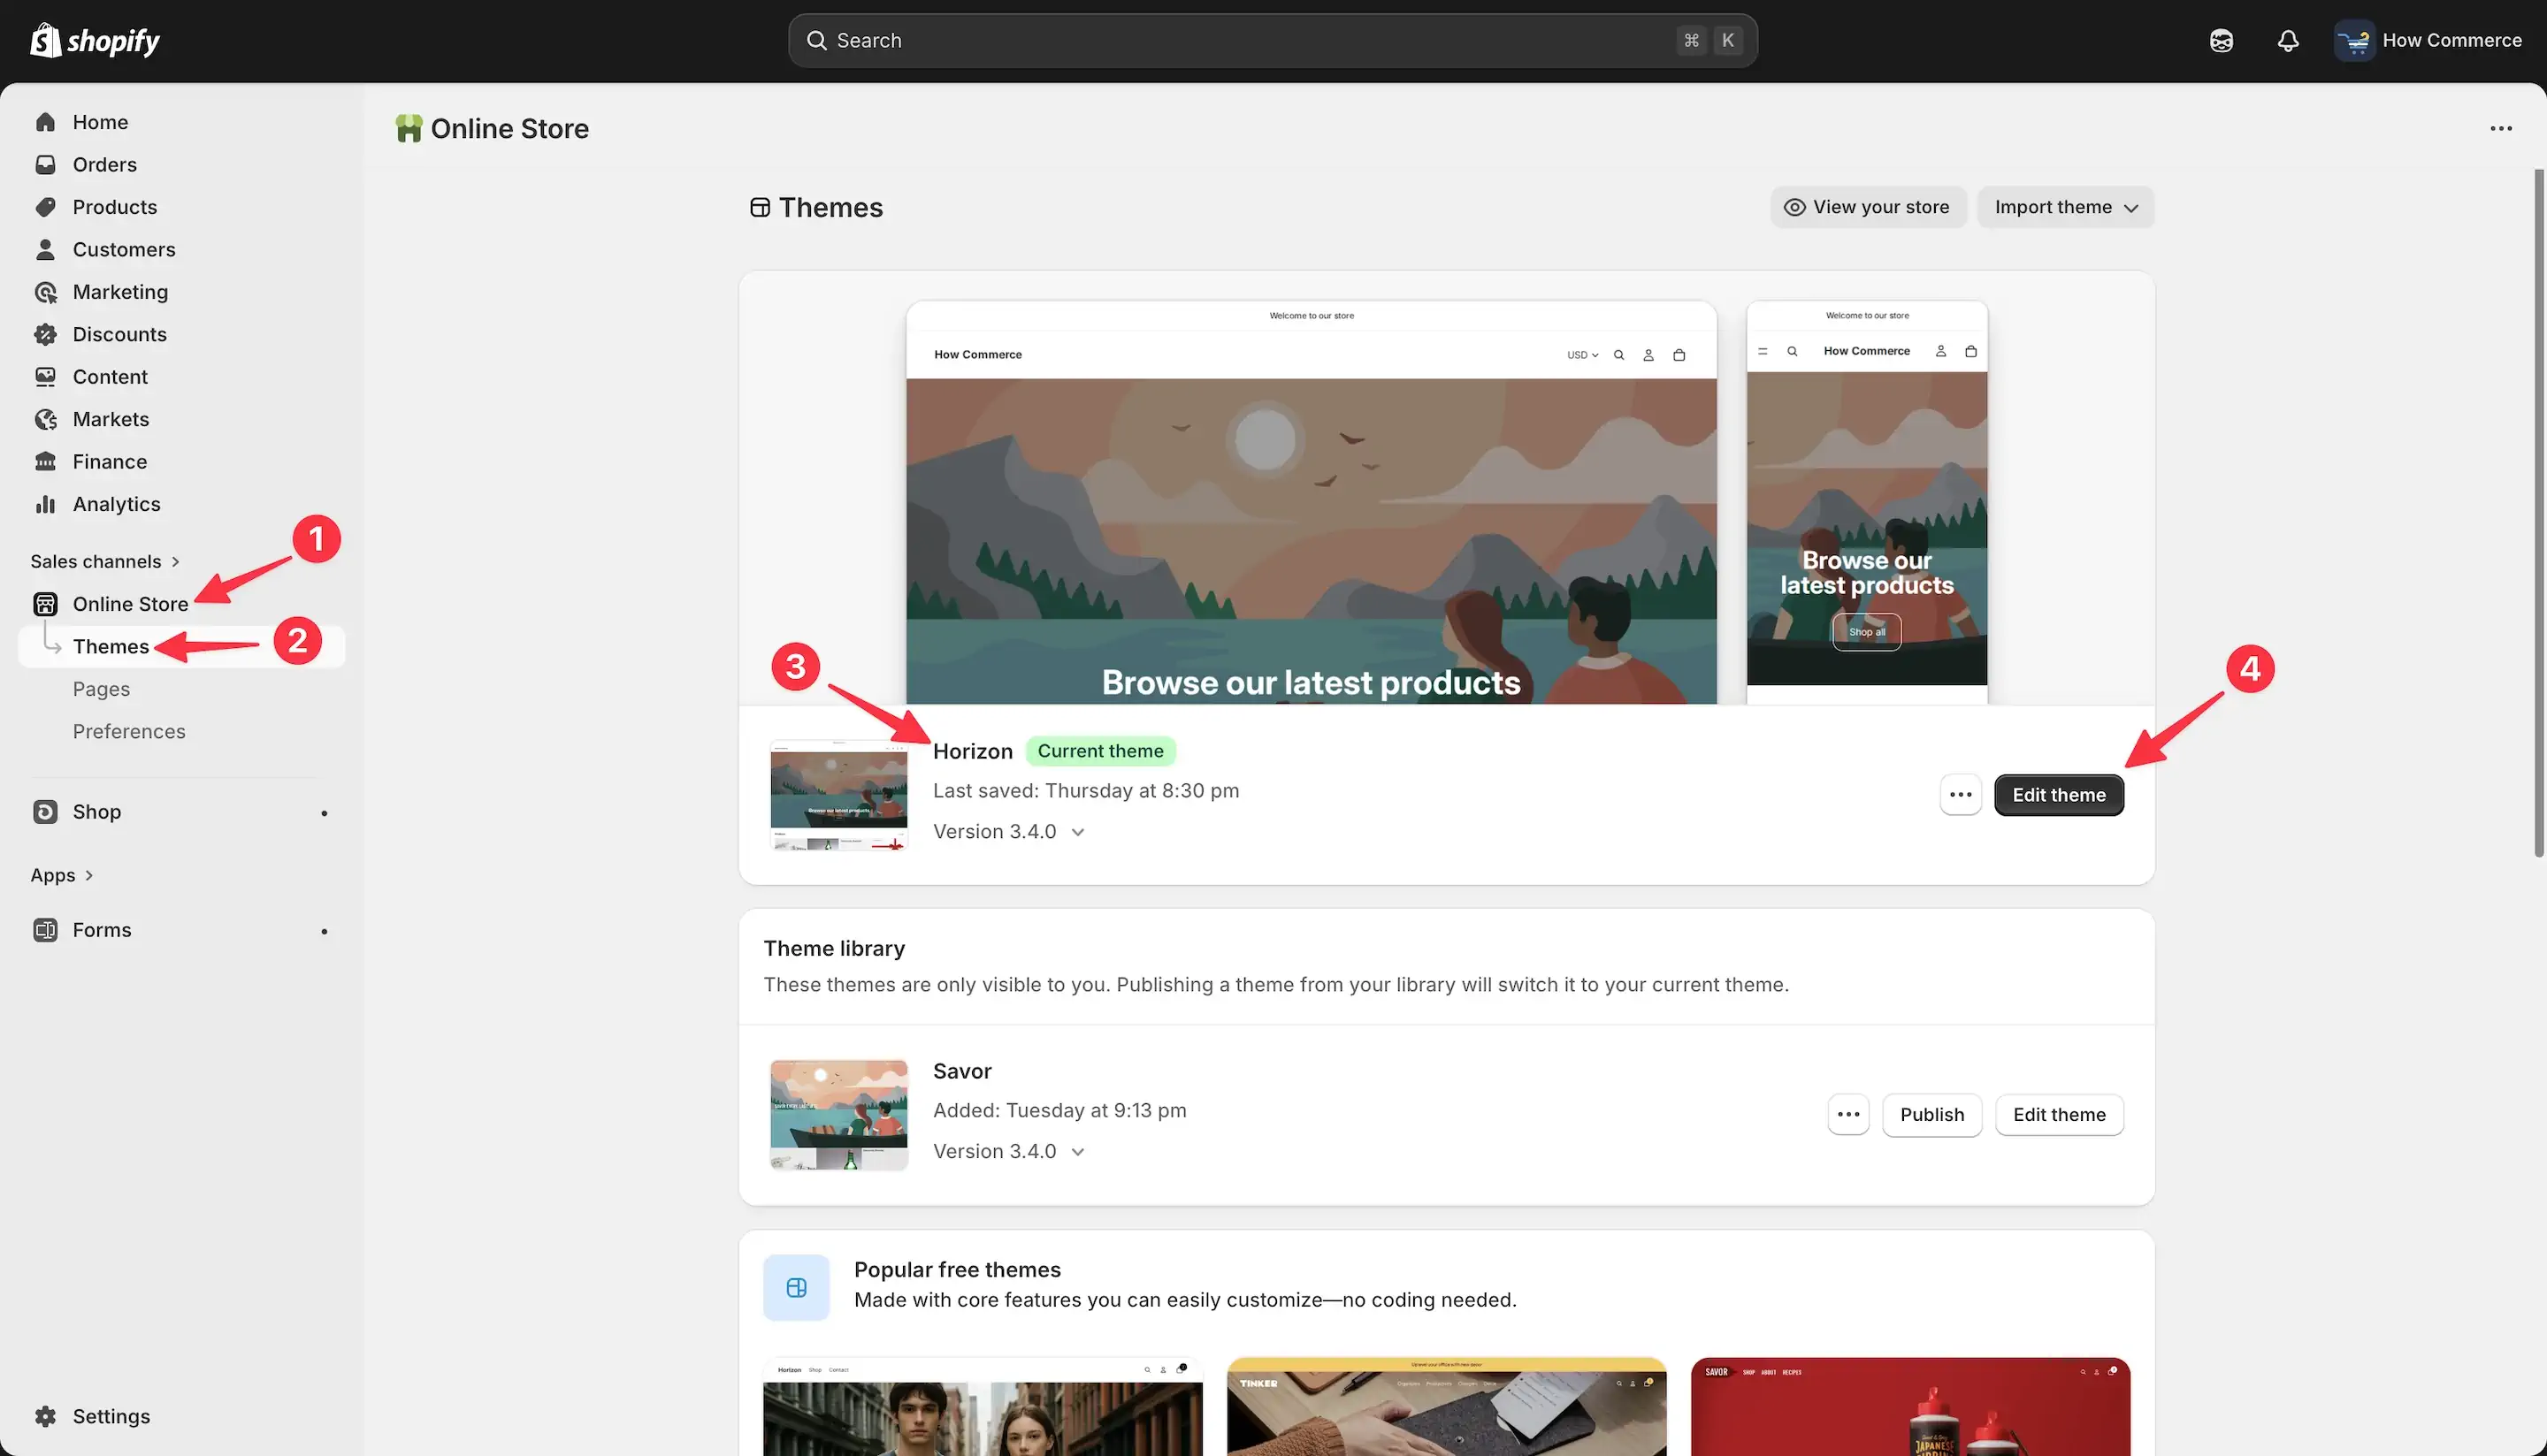The height and width of the screenshot is (1456, 2547).
Task: Expand the Apps section
Action: tap(62, 875)
